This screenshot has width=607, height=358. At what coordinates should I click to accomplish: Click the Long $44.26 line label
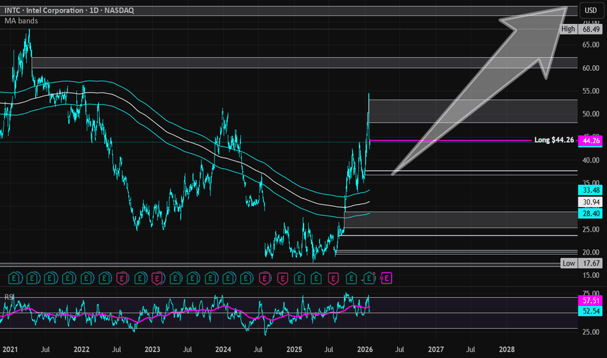click(554, 140)
